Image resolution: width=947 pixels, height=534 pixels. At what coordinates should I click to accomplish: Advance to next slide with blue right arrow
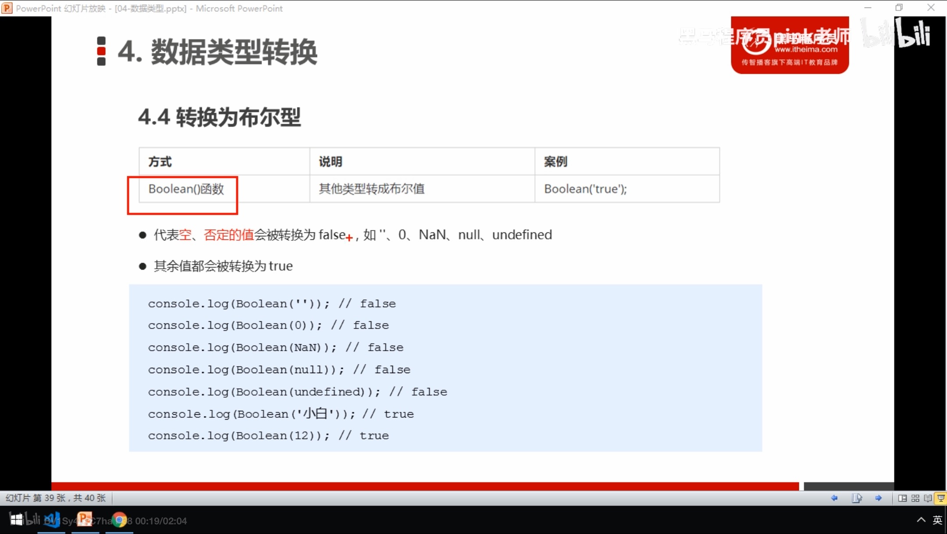(878, 498)
